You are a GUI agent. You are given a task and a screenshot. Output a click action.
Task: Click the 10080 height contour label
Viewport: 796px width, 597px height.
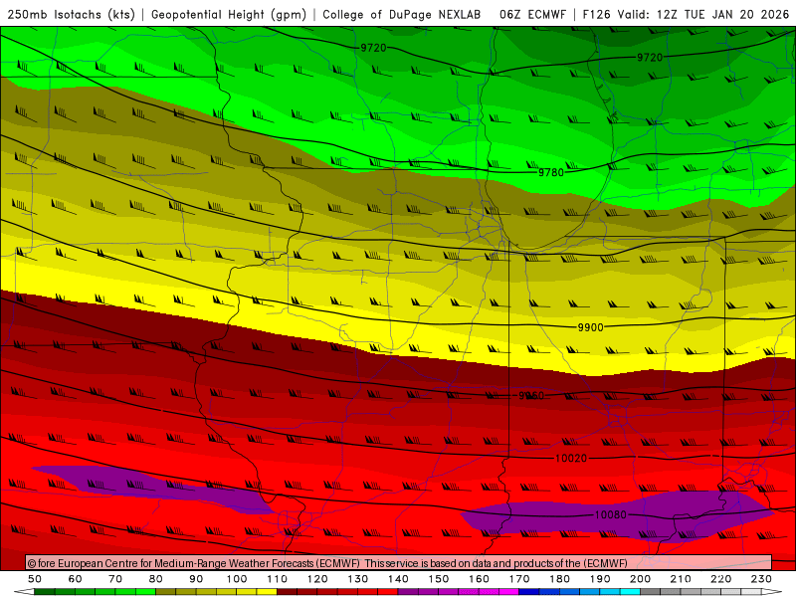(610, 514)
